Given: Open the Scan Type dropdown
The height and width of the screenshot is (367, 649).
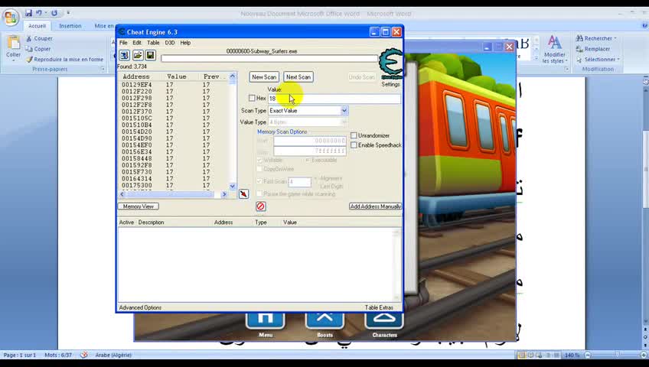Looking at the screenshot, I should coord(344,110).
